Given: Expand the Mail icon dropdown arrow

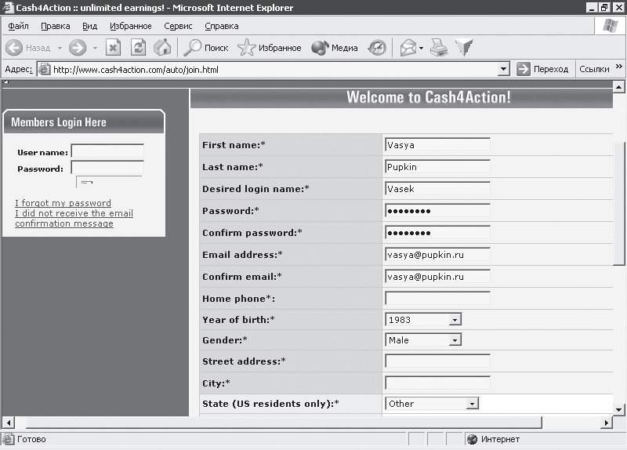Looking at the screenshot, I should pos(421,49).
